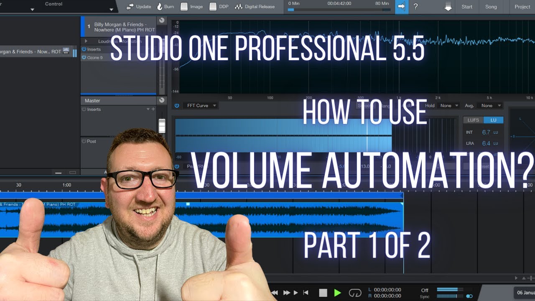535x301 pixels.
Task: Select track 1 Billy Morgan & Friends header
Action: click(119, 27)
